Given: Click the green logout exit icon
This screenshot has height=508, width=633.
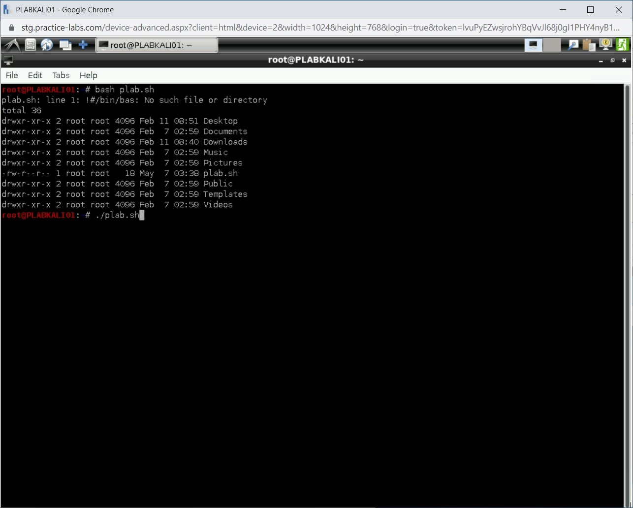Looking at the screenshot, I should (x=622, y=45).
